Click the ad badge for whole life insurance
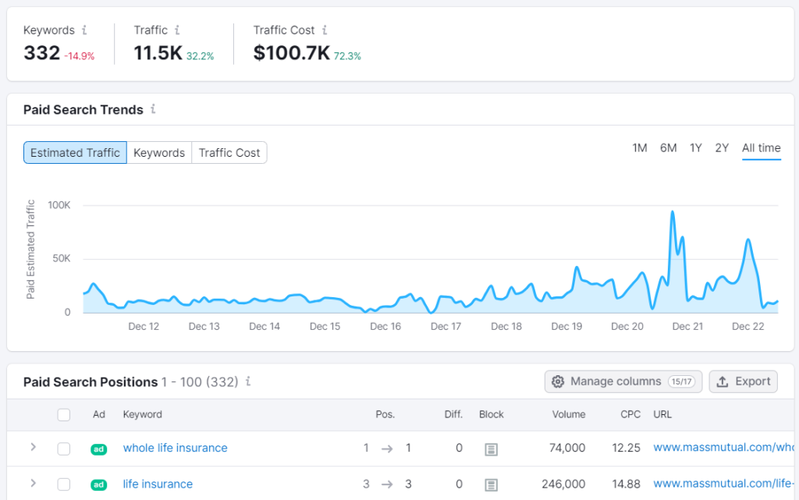Viewport: 799px width, 500px height. [98, 449]
